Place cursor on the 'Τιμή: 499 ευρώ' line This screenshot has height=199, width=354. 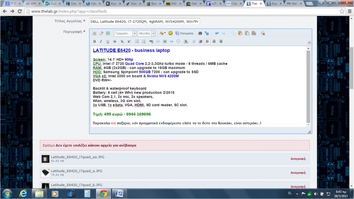[122, 114]
